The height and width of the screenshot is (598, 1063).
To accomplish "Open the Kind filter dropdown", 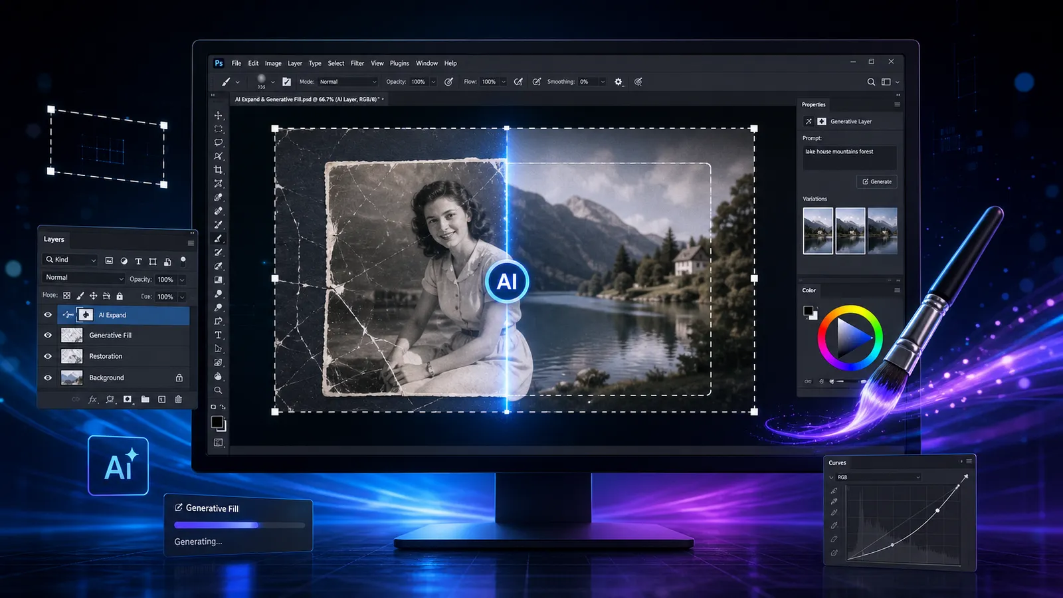I will 70,260.
